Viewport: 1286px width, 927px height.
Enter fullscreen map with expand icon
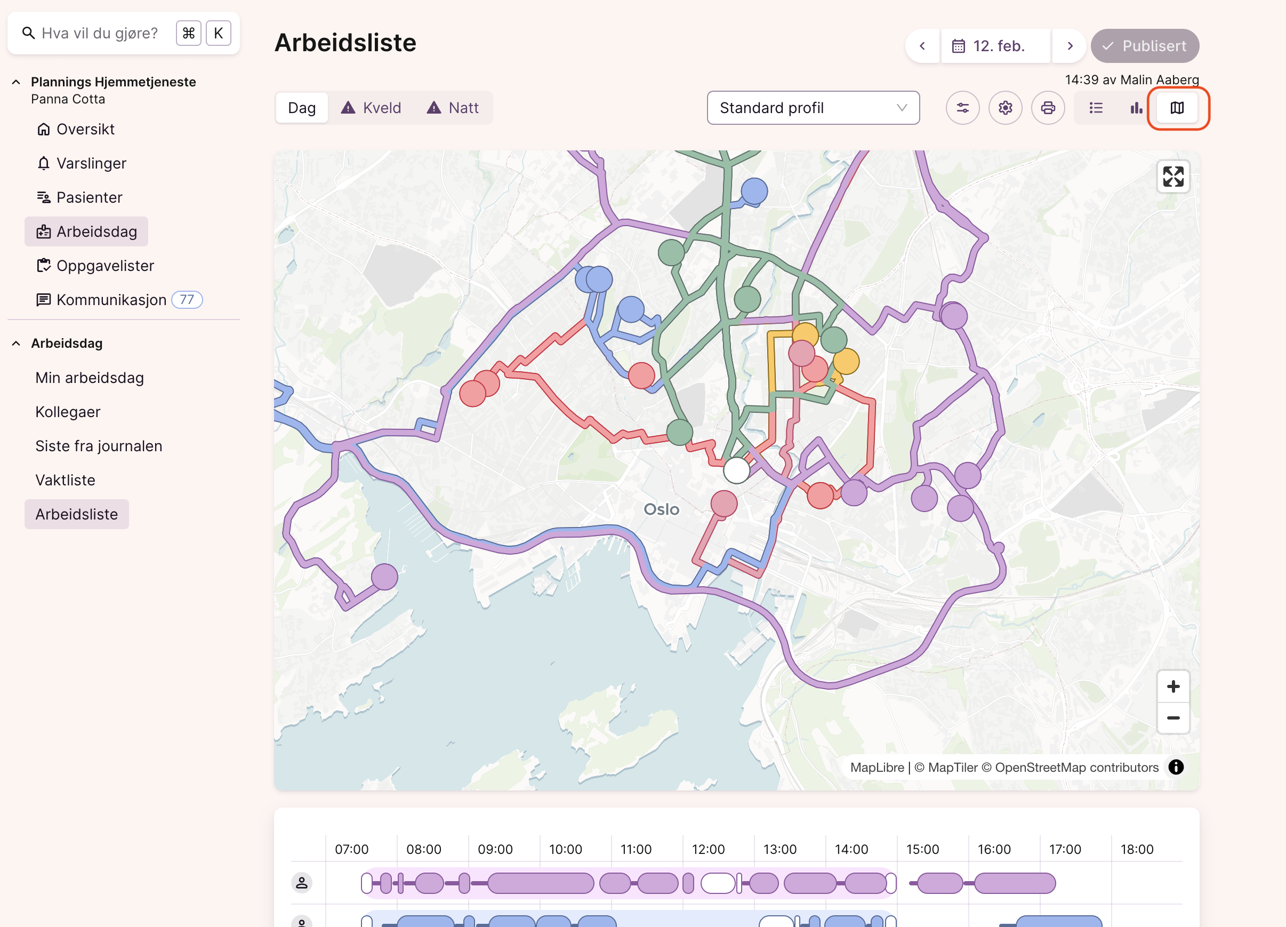(x=1172, y=177)
